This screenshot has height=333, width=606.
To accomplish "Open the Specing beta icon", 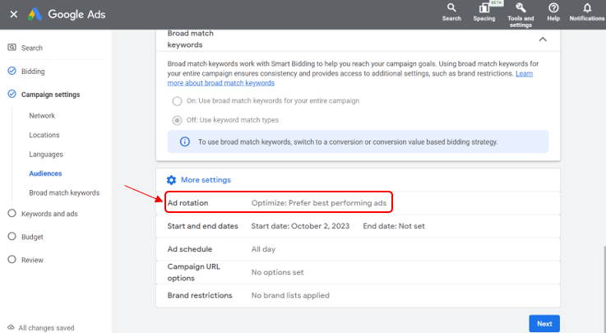I will 483,8.
